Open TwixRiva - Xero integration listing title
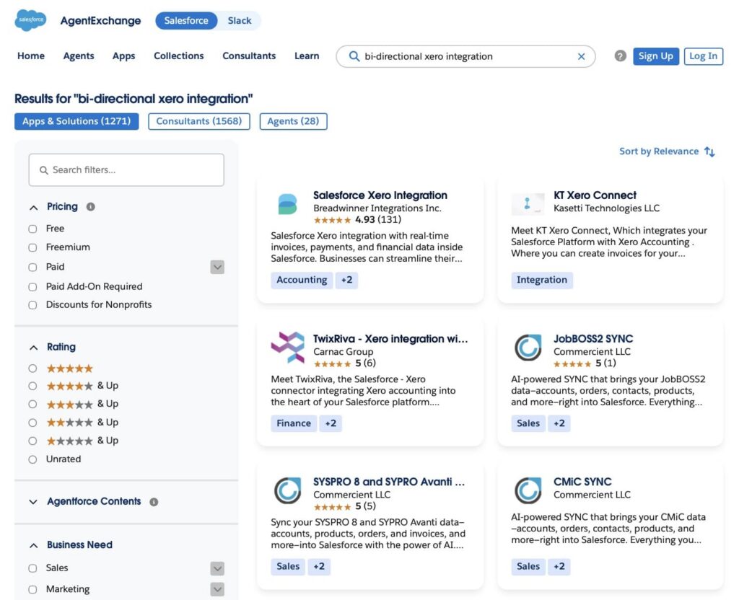 point(390,339)
